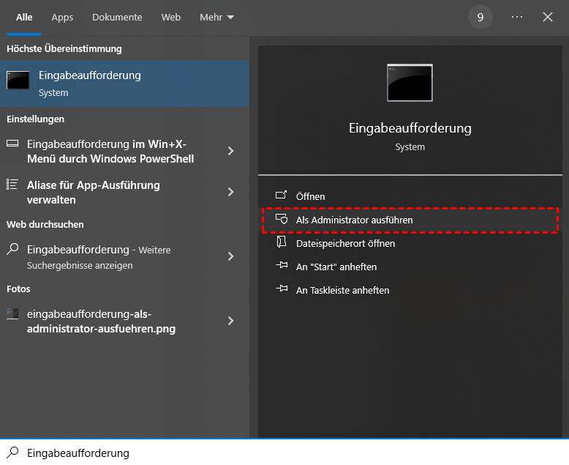Click list icon beside Aliase für App-Ausführung

coord(12,185)
